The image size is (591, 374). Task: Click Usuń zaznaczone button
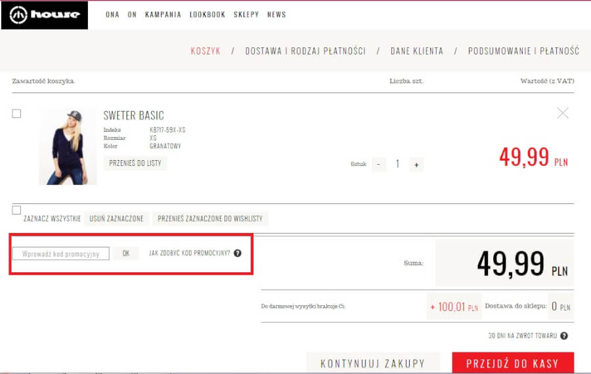[x=116, y=218]
